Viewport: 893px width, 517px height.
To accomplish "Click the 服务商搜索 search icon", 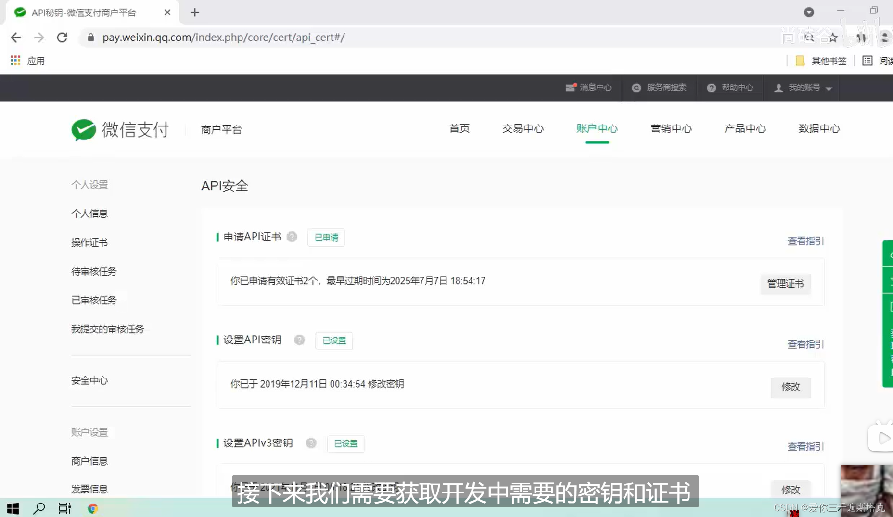I will pos(637,88).
